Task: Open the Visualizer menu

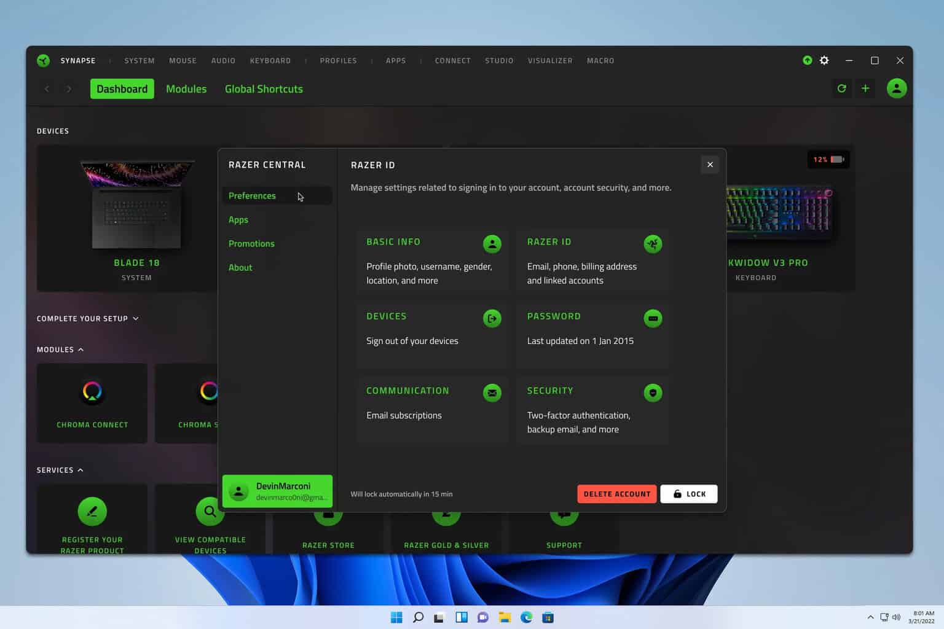Action: [x=550, y=60]
